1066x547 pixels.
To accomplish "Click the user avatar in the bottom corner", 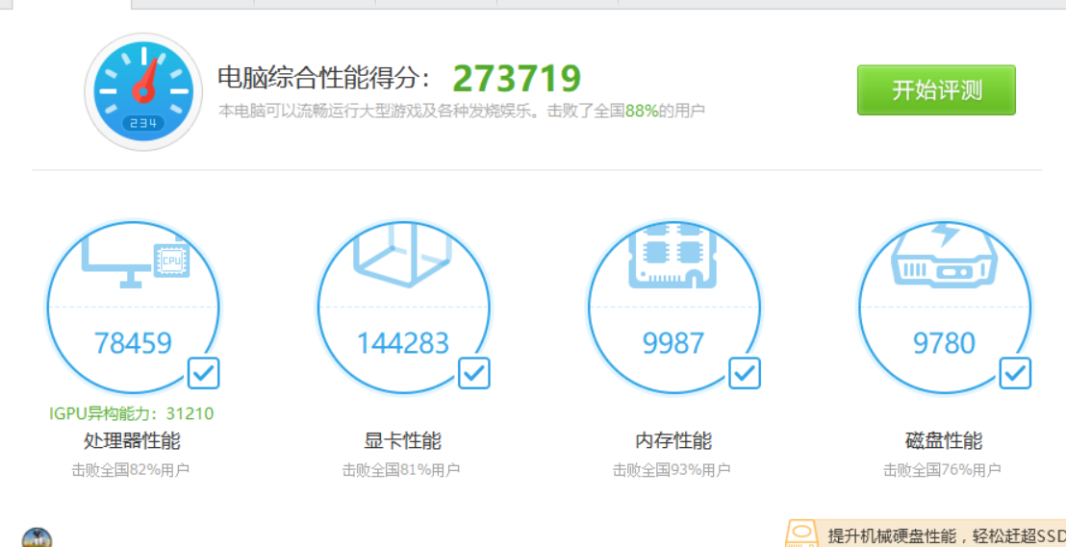I will tap(37, 538).
